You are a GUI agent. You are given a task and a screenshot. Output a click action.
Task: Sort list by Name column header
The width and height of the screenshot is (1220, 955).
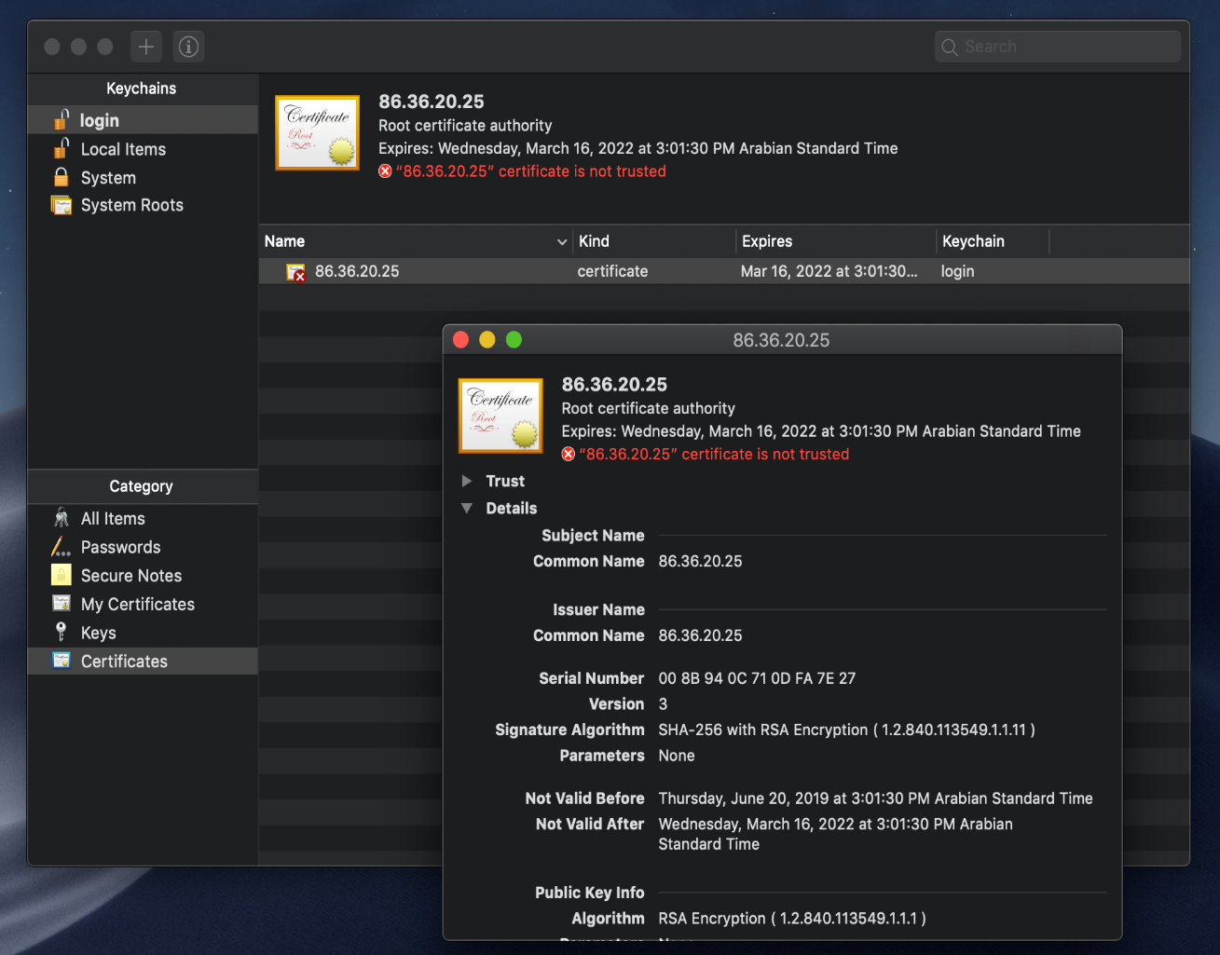pyautogui.click(x=415, y=241)
